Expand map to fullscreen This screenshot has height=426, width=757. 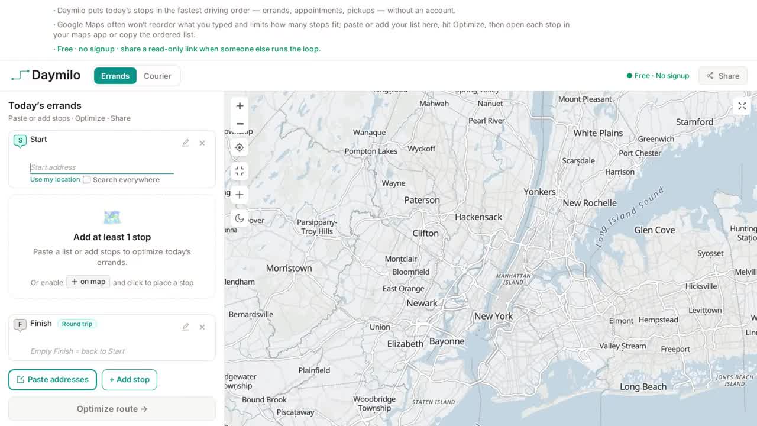[742, 106]
